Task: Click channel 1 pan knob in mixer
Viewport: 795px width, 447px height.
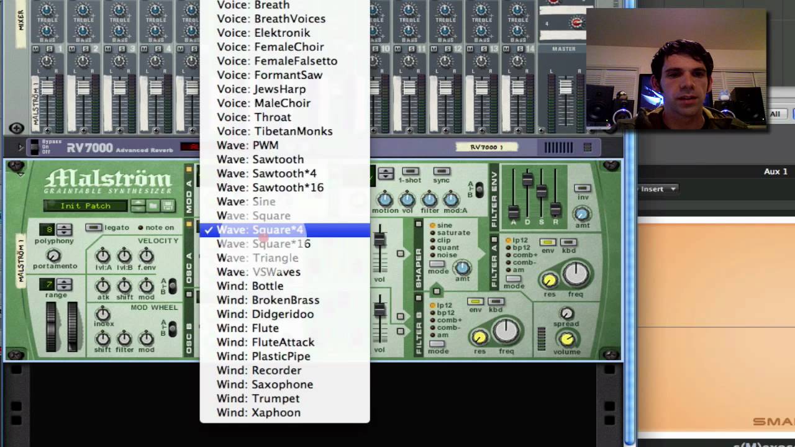Action: tap(47, 62)
